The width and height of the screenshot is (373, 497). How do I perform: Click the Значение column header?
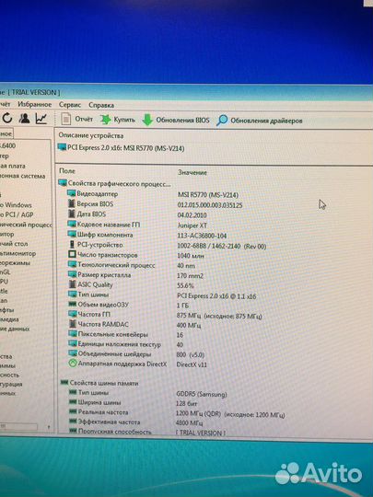click(192, 172)
